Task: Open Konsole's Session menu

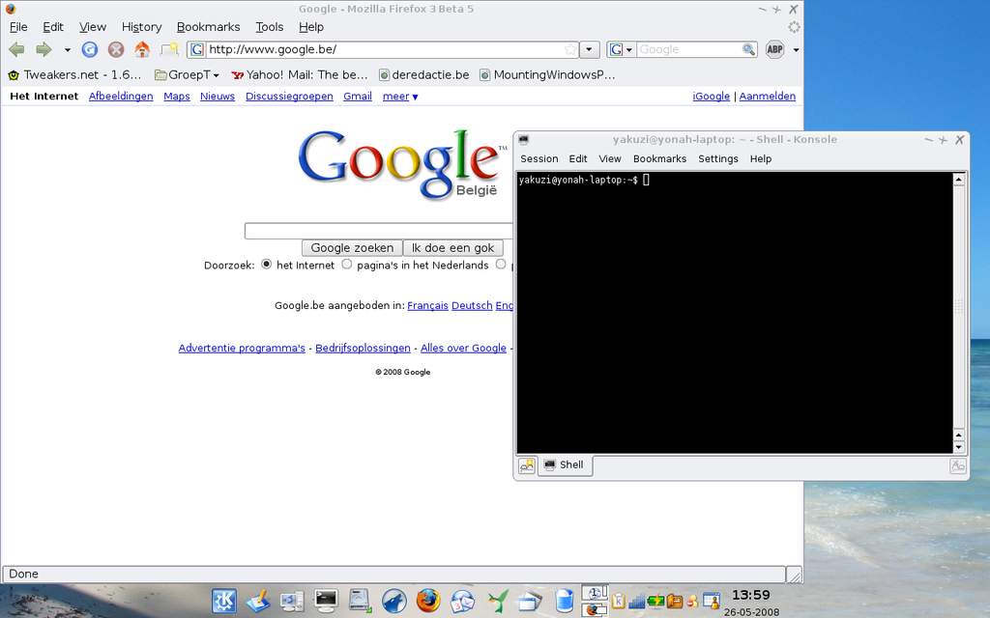Action: point(539,159)
